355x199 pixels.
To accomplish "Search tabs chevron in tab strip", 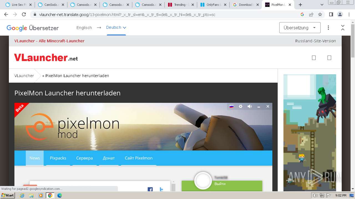I will click(x=322, y=5).
